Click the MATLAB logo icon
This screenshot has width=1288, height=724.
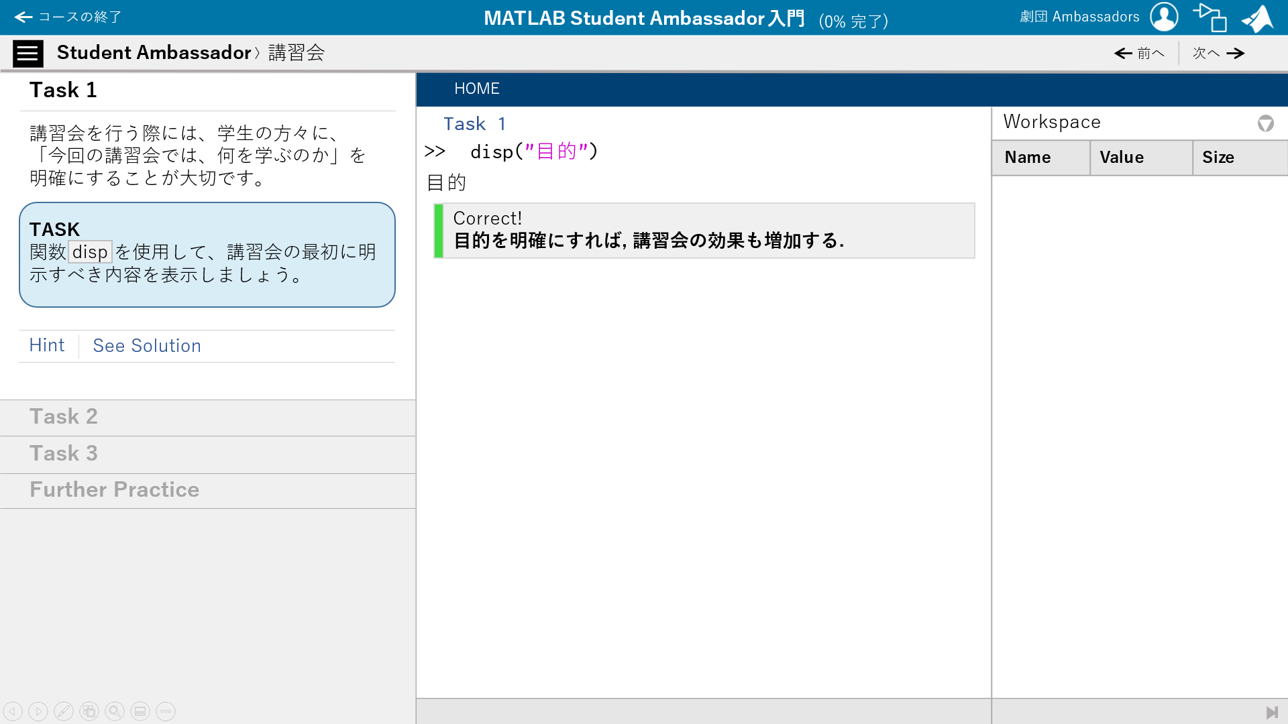(x=1258, y=18)
